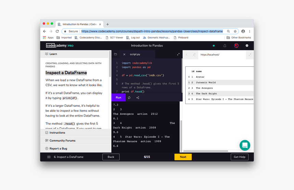Image resolution: width=294 pixels, height=190 pixels.
Task: Click the https://localhost/ address field
Action: [x=222, y=55]
